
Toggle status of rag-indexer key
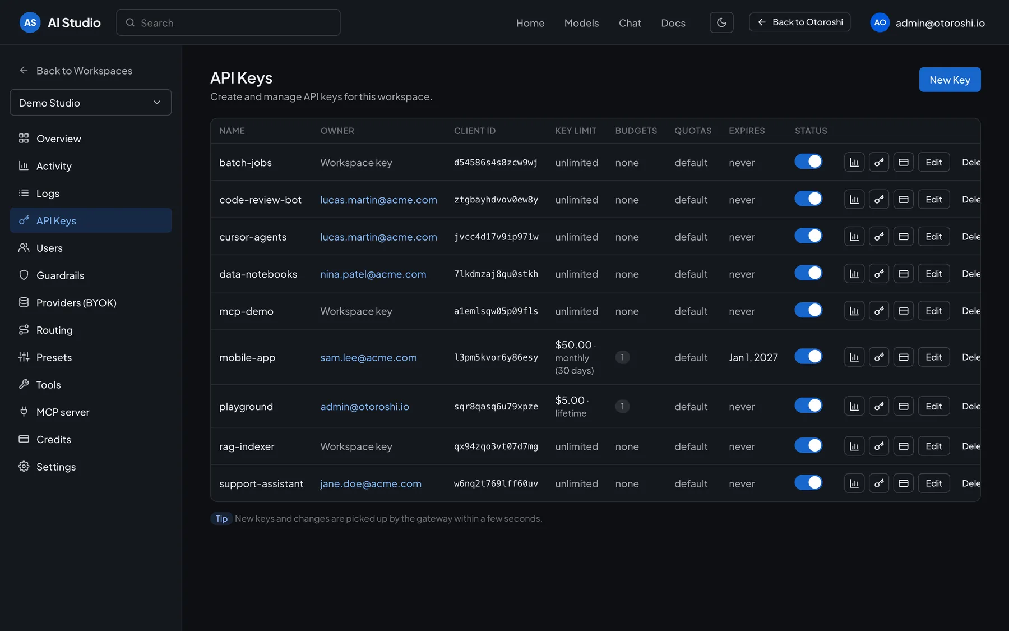click(x=808, y=445)
